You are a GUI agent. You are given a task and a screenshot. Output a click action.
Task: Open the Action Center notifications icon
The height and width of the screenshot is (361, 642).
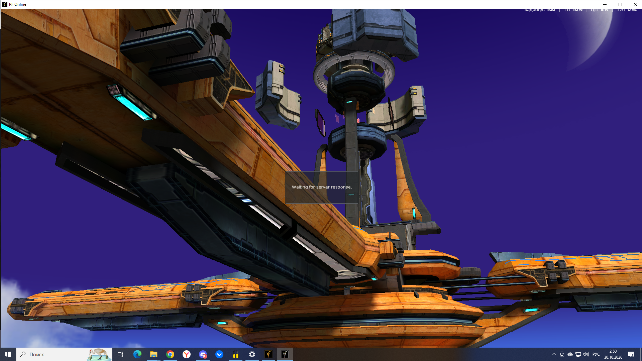click(x=631, y=354)
